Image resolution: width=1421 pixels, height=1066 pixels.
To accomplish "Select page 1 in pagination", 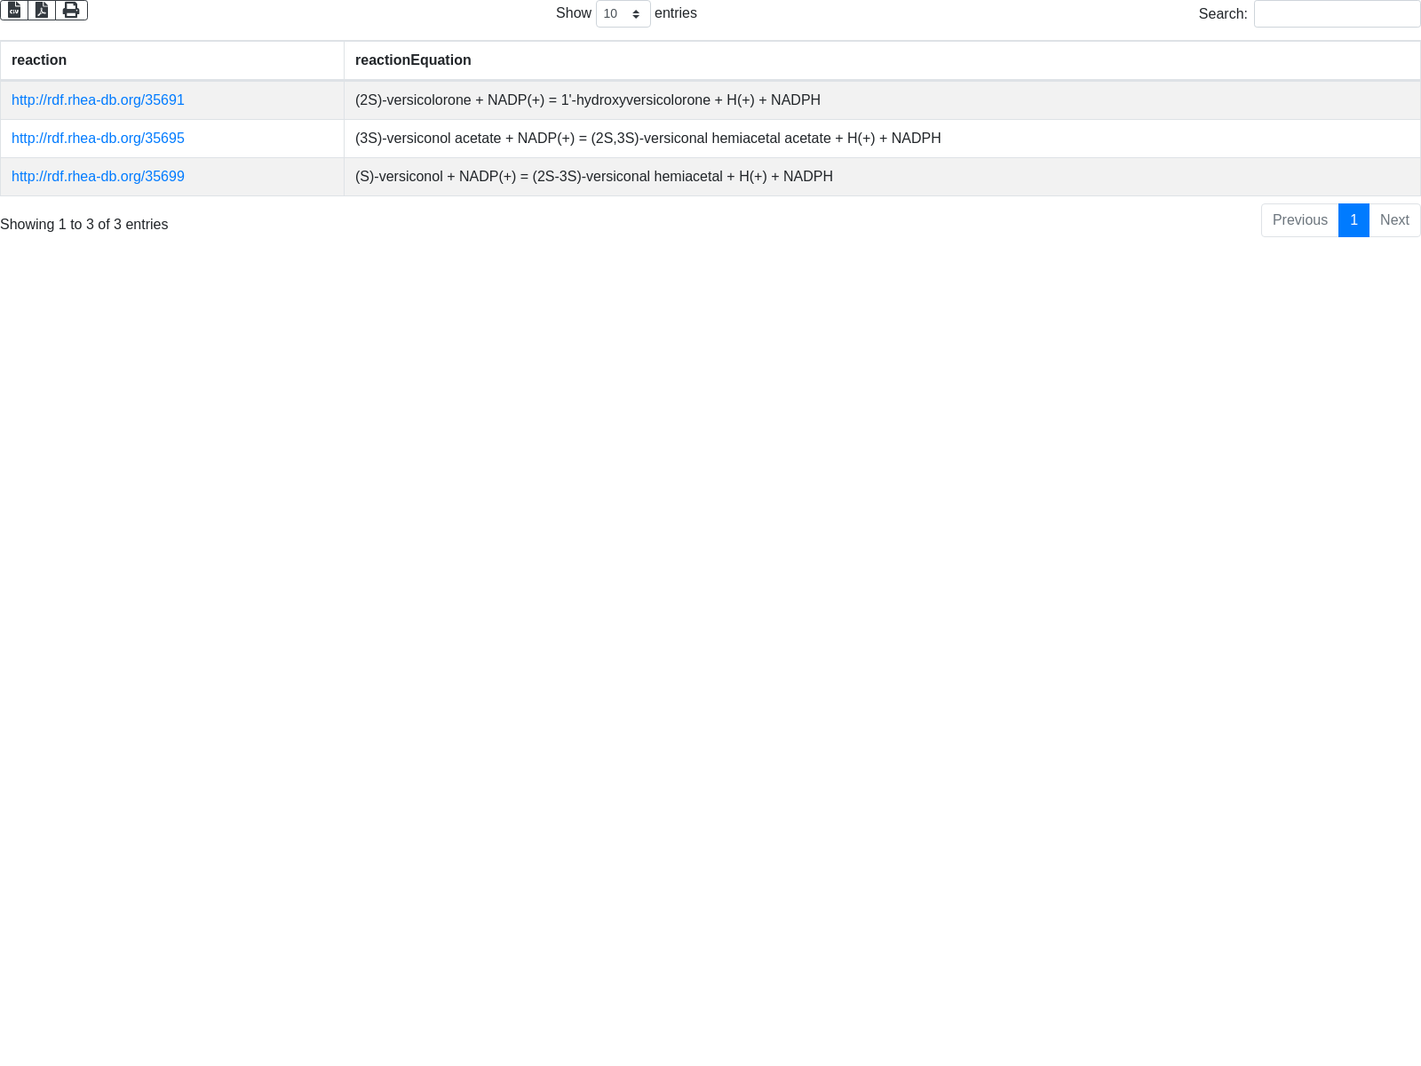I will point(1354,220).
